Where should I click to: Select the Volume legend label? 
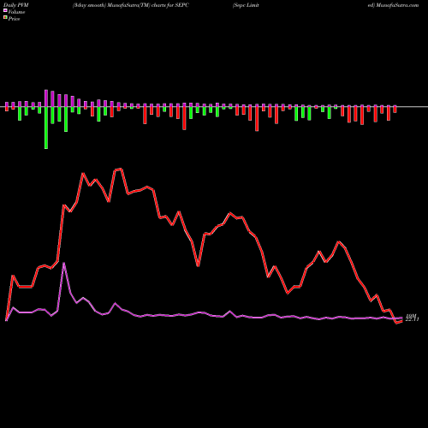(x=16, y=12)
